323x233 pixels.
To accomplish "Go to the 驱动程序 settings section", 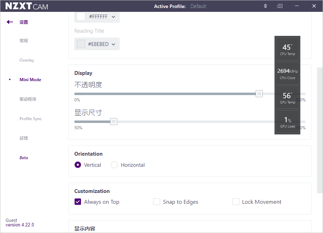I will [x=28, y=99].
